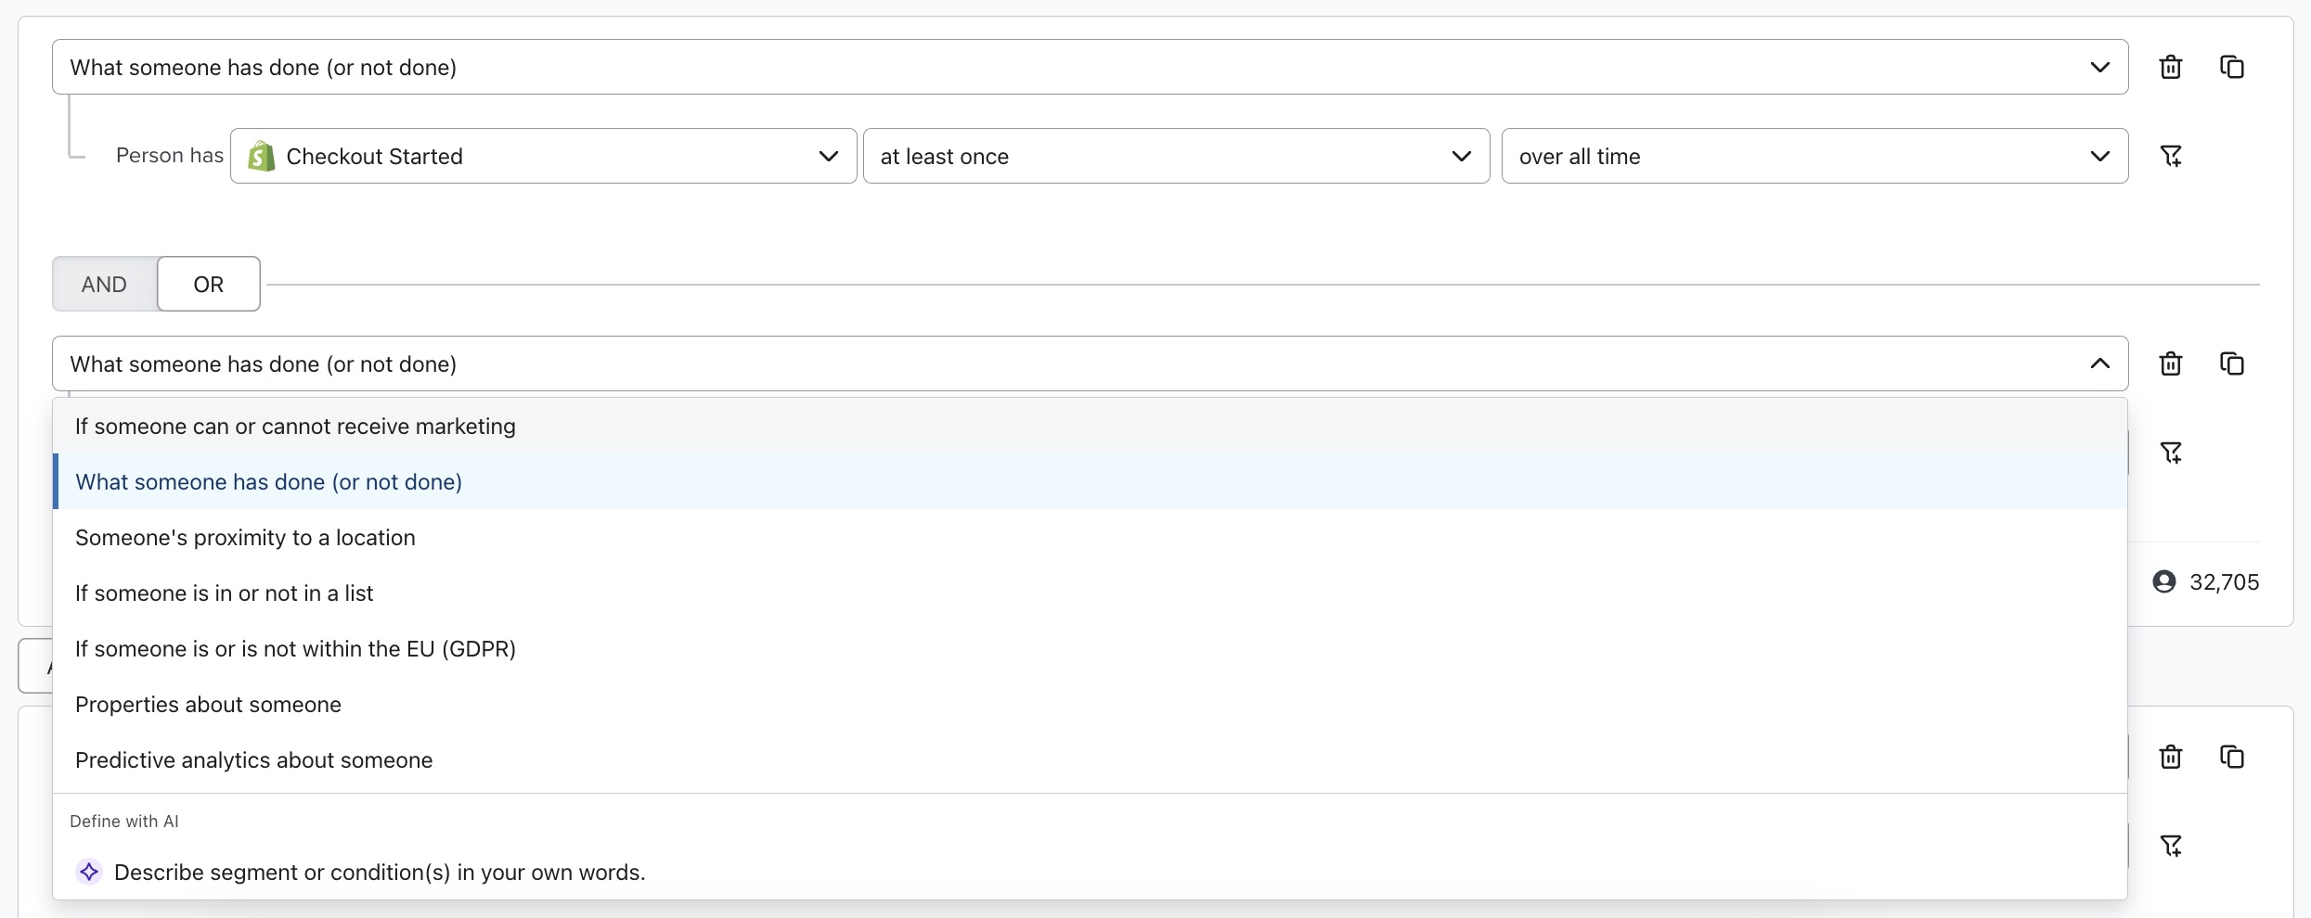2311x918 pixels.
Task: Click the bottom-most add-filter funnel icon
Action: tap(2170, 846)
